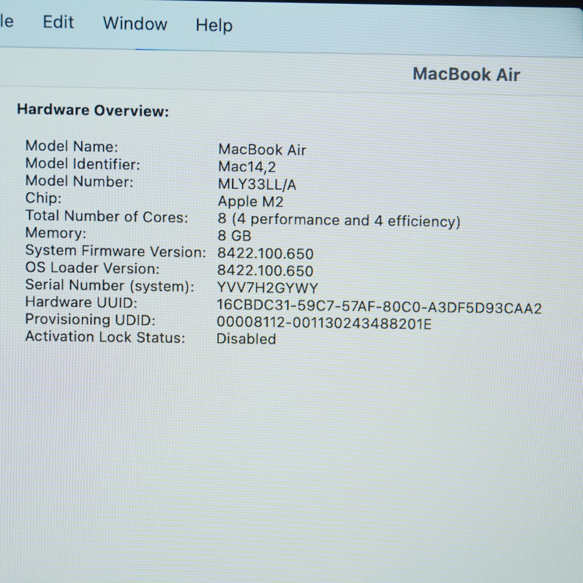Select OS Loader Version label

point(92,268)
